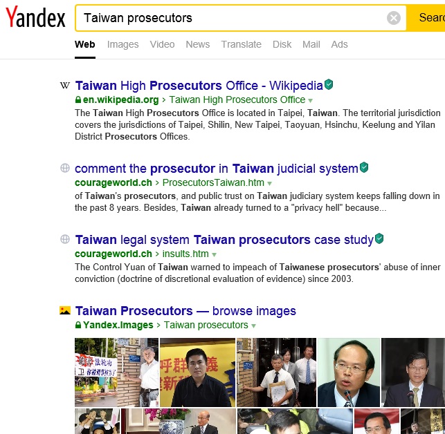
Task: Expand the arrow after Yandex.Images 'Taiwan prosecutors'
Action: (x=254, y=325)
